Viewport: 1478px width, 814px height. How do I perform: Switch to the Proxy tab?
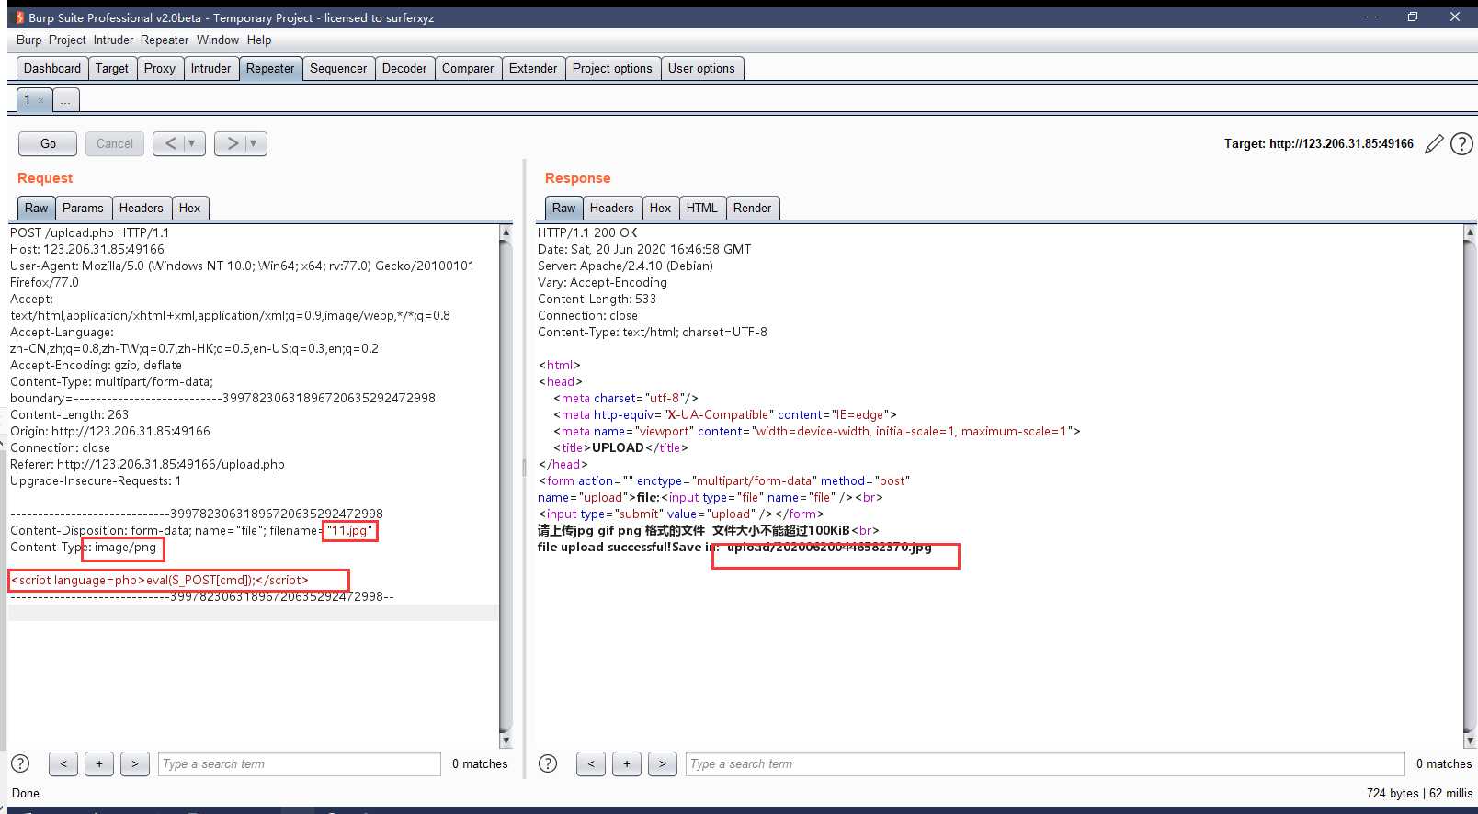[160, 68]
